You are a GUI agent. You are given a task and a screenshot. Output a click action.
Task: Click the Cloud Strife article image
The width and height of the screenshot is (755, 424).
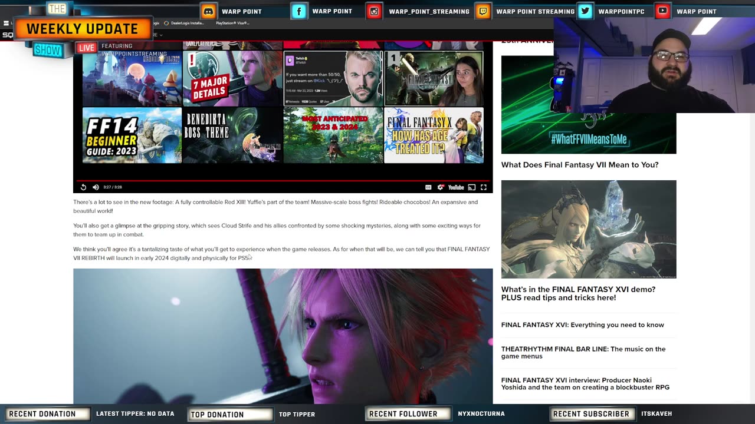[283, 336]
